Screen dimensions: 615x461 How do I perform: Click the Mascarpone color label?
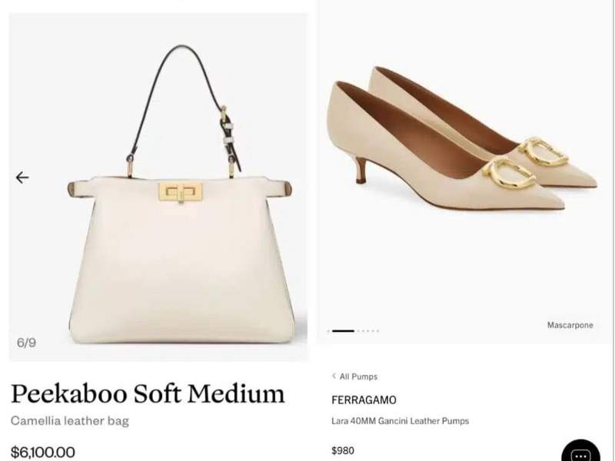coord(570,325)
